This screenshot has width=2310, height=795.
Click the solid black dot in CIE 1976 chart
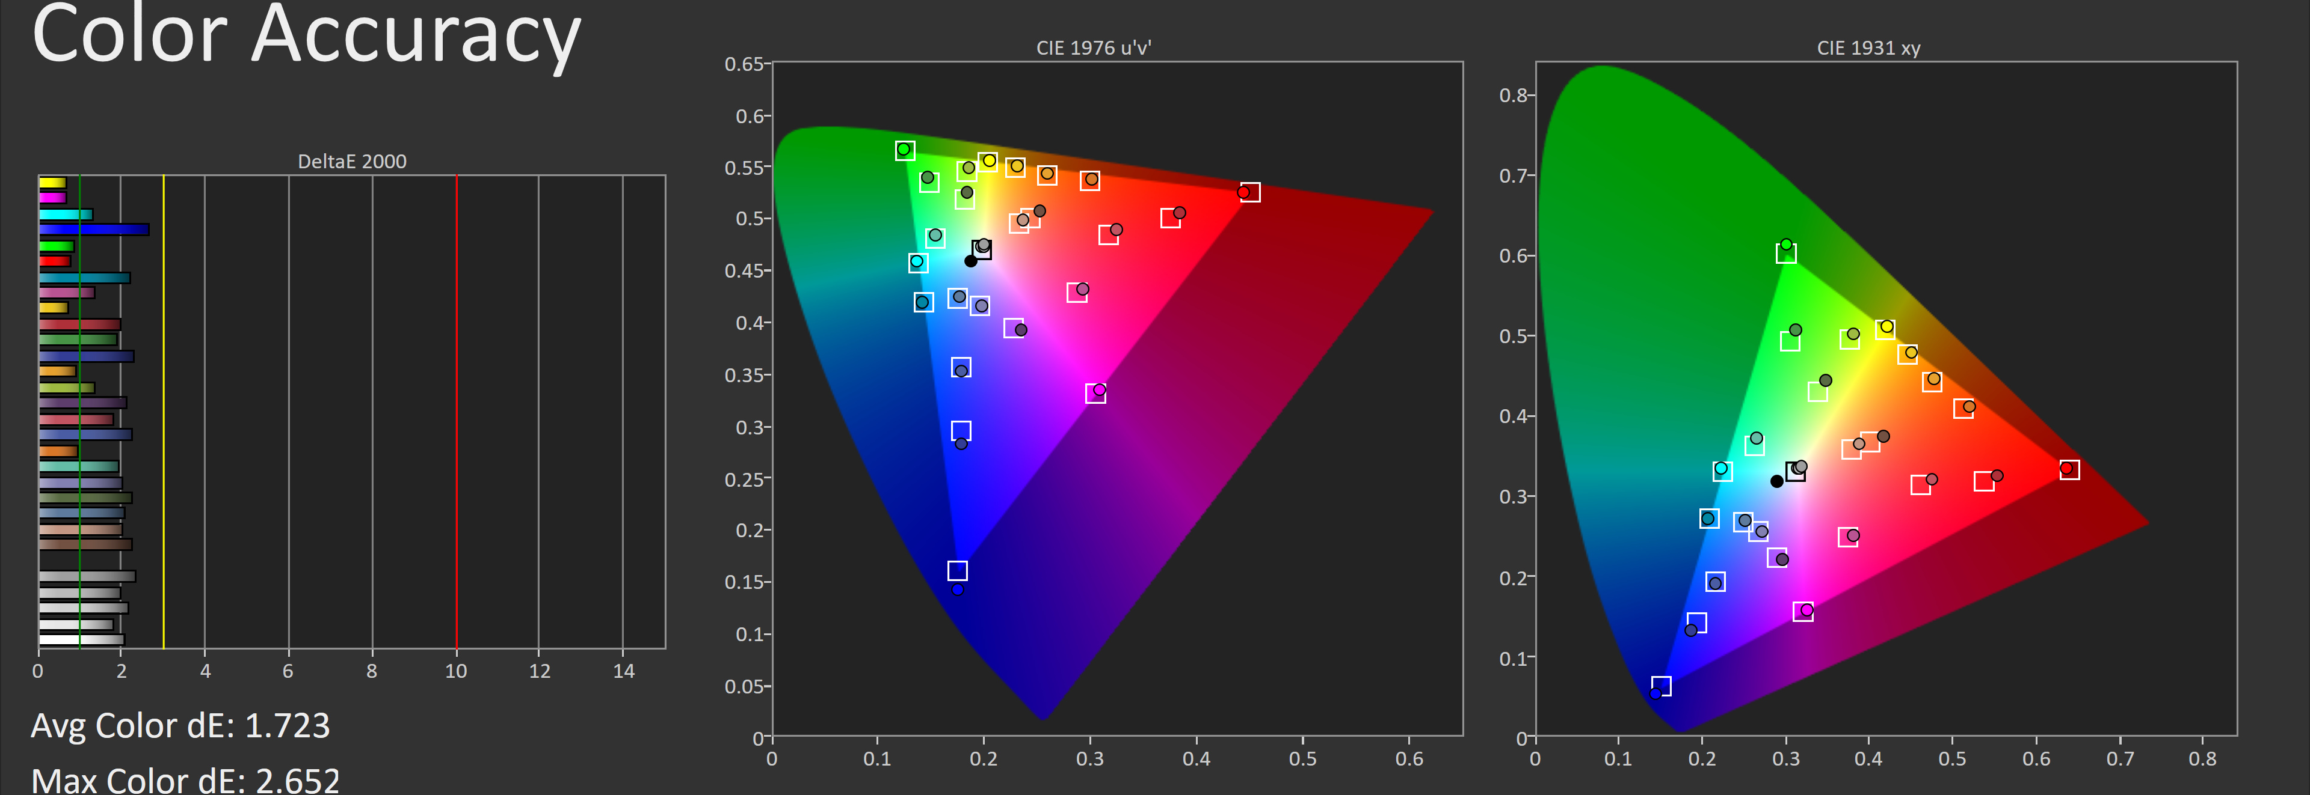pyautogui.click(x=970, y=261)
